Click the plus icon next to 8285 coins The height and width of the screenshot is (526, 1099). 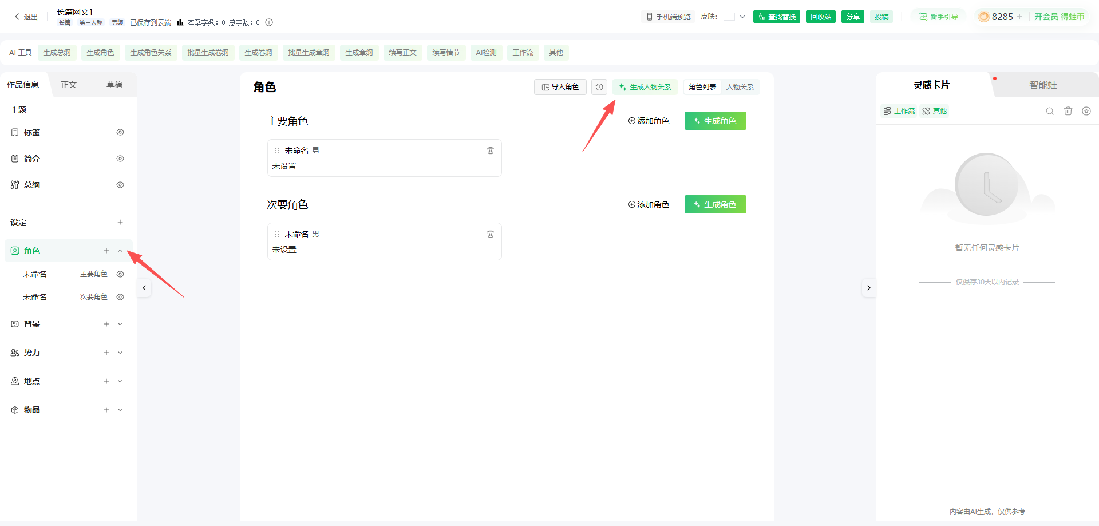point(1019,17)
